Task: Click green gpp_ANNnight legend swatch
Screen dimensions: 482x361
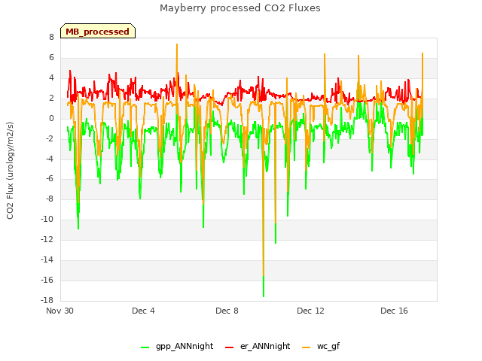Action: 145,347
